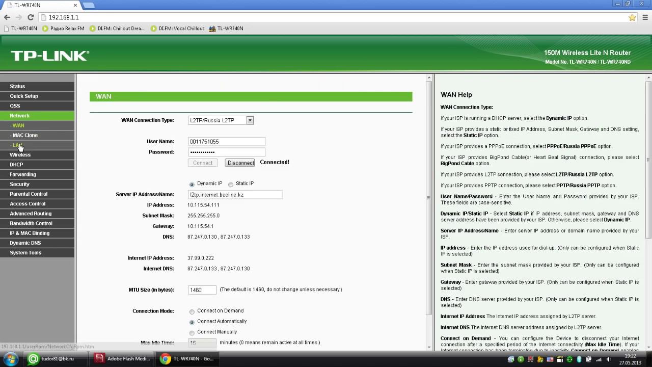Click the Server IP Address/Name field
The height and width of the screenshot is (367, 652).
(235, 195)
